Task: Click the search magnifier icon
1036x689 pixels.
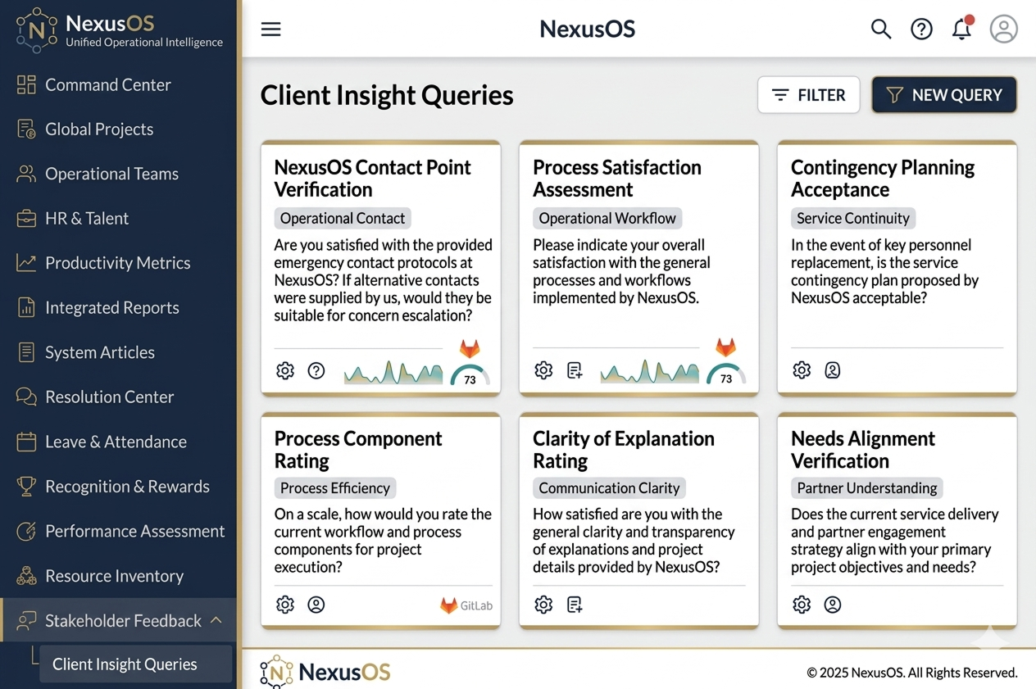Action: pos(880,29)
